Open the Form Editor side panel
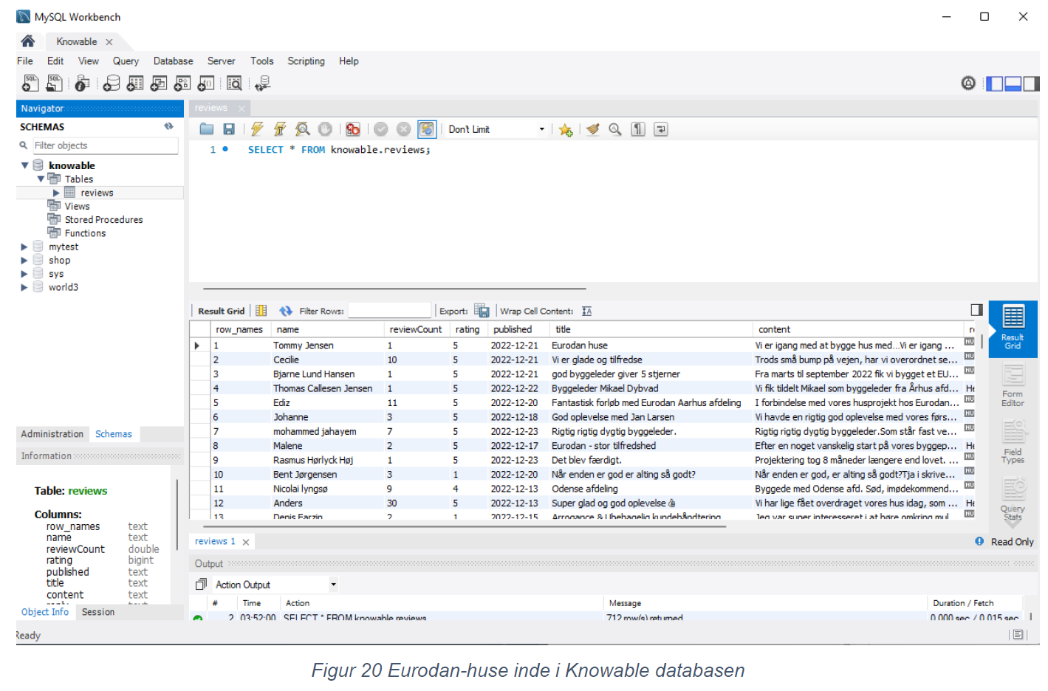The width and height of the screenshot is (1048, 691). coord(1013,385)
